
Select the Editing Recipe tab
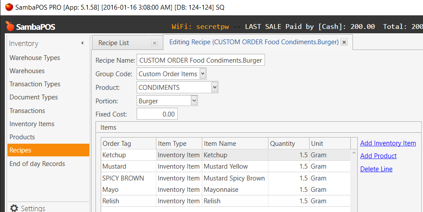click(x=254, y=42)
